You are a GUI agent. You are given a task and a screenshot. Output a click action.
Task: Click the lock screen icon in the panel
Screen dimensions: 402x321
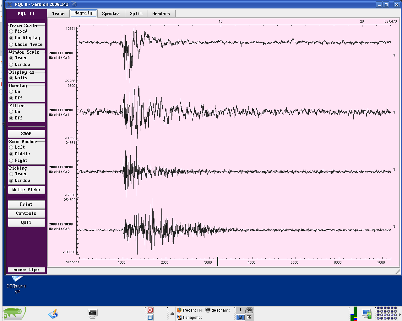pos(150,317)
